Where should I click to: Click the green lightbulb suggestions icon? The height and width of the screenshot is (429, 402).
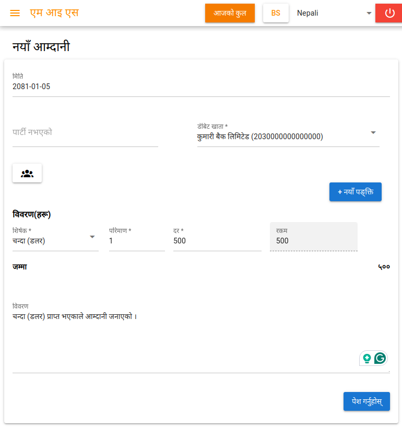click(x=367, y=358)
